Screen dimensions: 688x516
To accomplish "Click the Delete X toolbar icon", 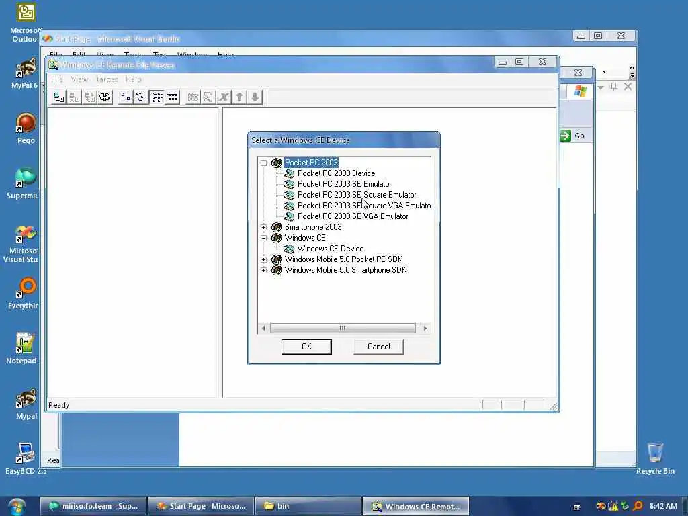I will click(224, 97).
